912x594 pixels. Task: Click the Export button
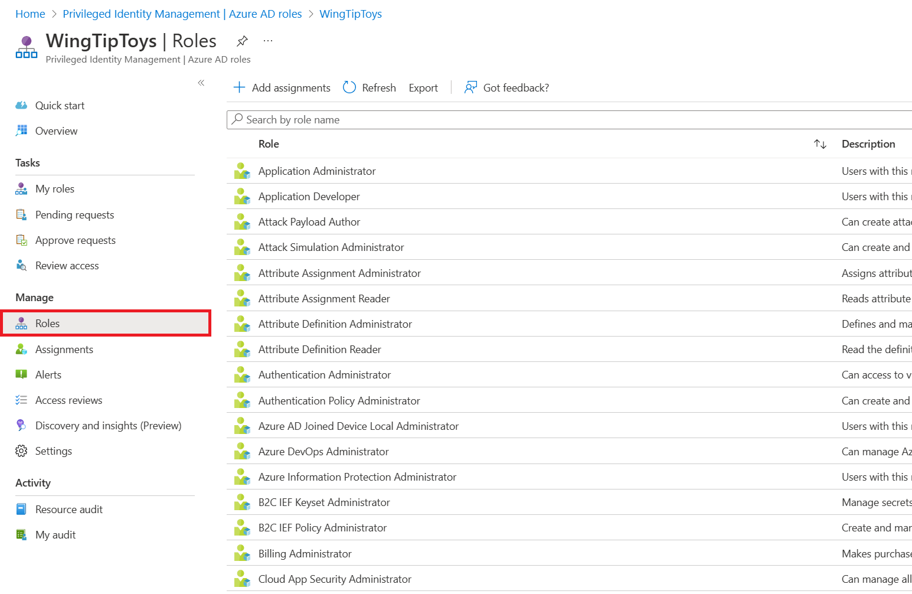[x=423, y=87]
